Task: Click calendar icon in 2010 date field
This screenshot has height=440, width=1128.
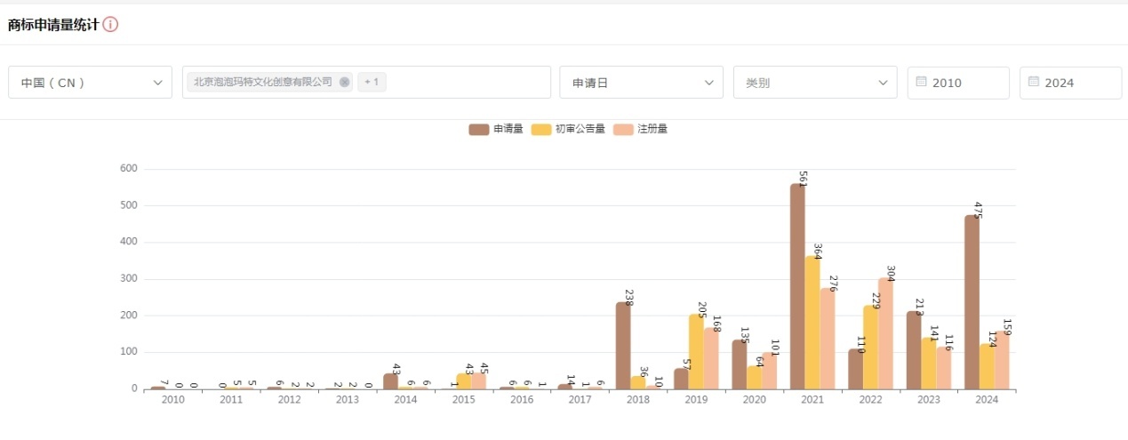Action: pos(921,82)
